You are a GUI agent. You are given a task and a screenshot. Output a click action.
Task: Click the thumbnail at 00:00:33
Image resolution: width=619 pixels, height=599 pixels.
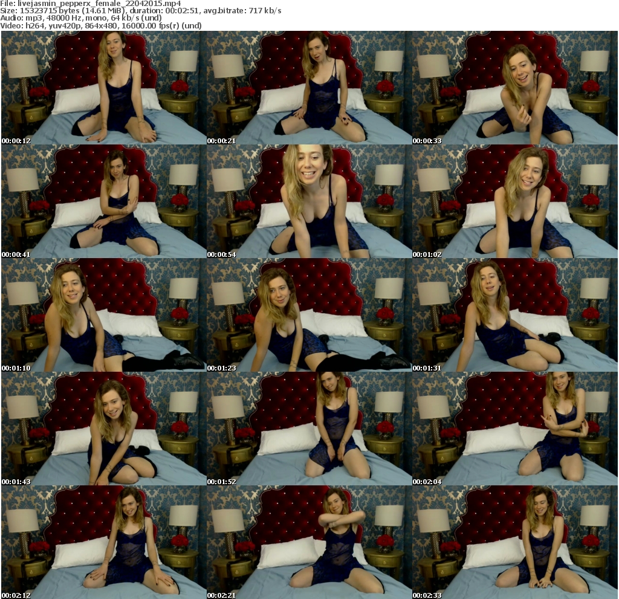[x=515, y=88]
